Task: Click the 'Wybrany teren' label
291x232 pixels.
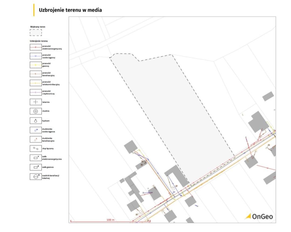Action: [x=38, y=27]
